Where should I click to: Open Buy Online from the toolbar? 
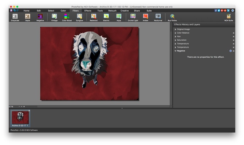coord(172,17)
